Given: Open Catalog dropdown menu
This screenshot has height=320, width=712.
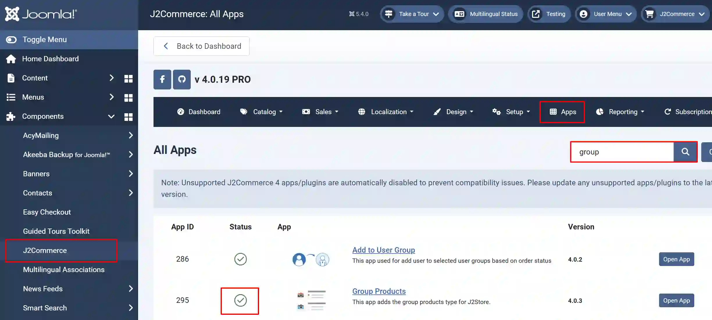Looking at the screenshot, I should point(261,112).
